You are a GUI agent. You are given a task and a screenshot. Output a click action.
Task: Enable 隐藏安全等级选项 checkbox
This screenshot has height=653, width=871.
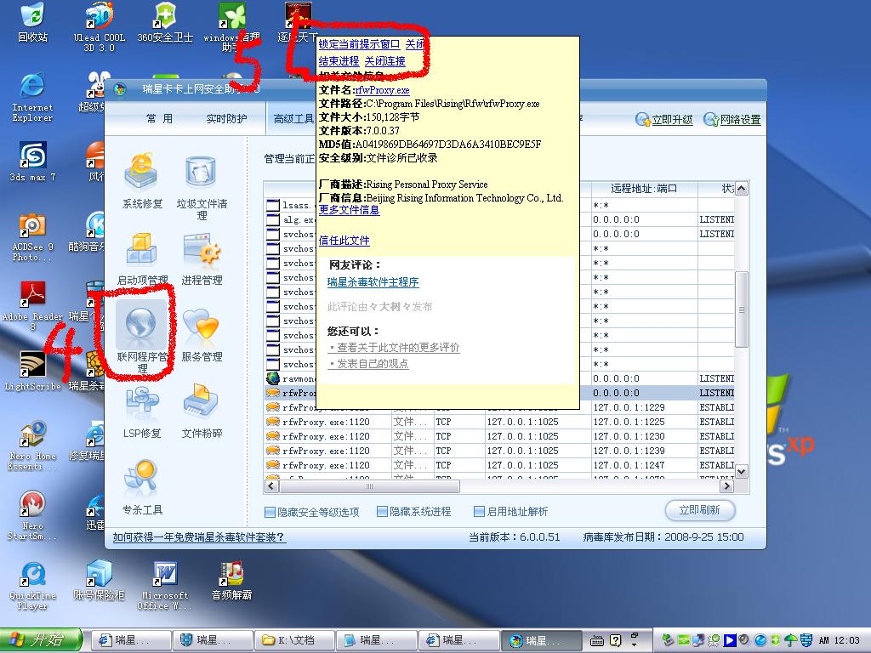point(270,512)
